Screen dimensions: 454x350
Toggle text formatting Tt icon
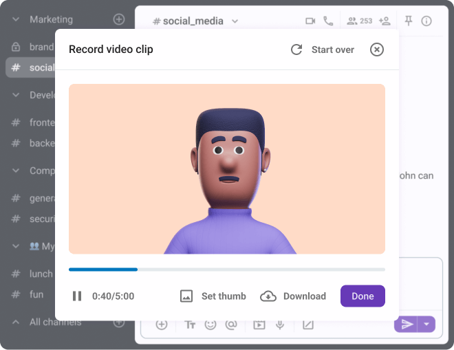[x=190, y=325]
